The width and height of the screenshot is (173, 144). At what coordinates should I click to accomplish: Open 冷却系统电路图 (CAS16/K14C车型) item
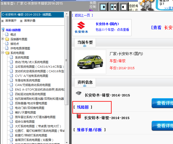[x=39, y=67]
